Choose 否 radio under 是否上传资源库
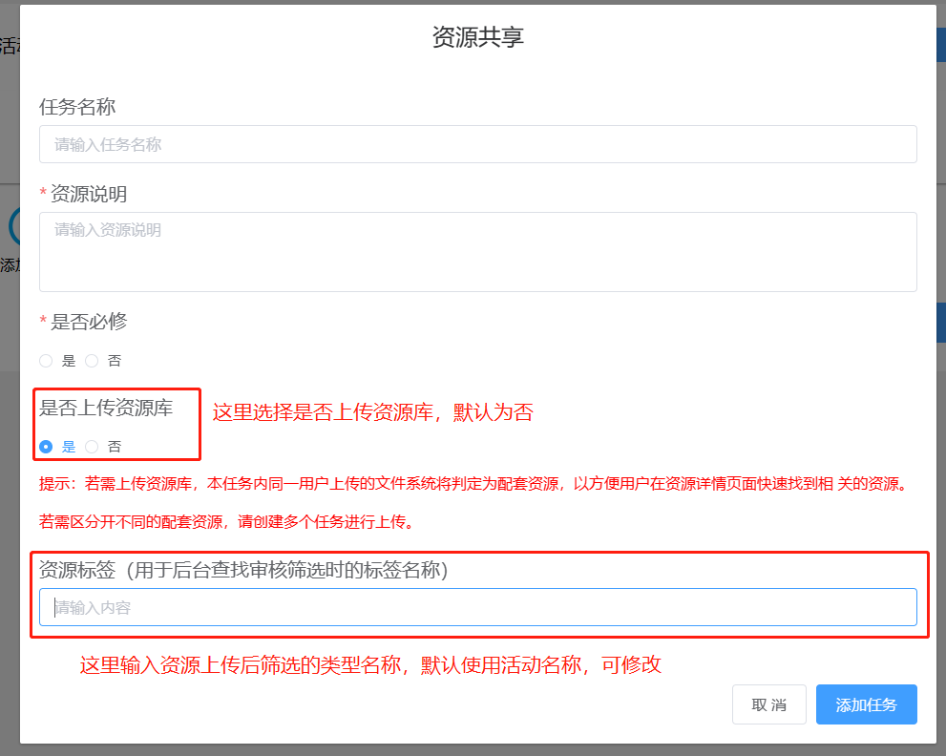 [x=92, y=446]
